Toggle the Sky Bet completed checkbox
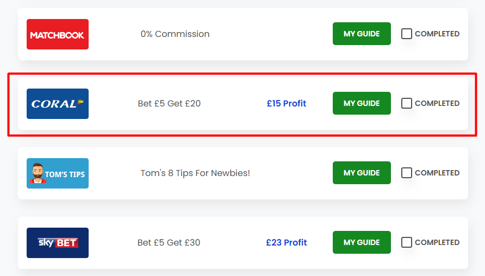Viewport: 485px width, 276px height. (407, 242)
